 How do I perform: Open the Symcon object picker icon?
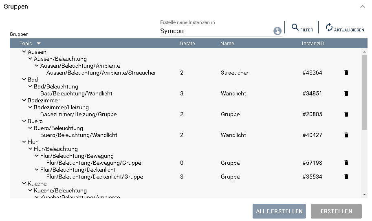pos(277,31)
